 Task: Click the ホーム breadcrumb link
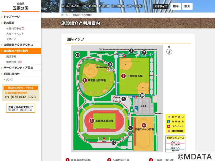click(64, 15)
